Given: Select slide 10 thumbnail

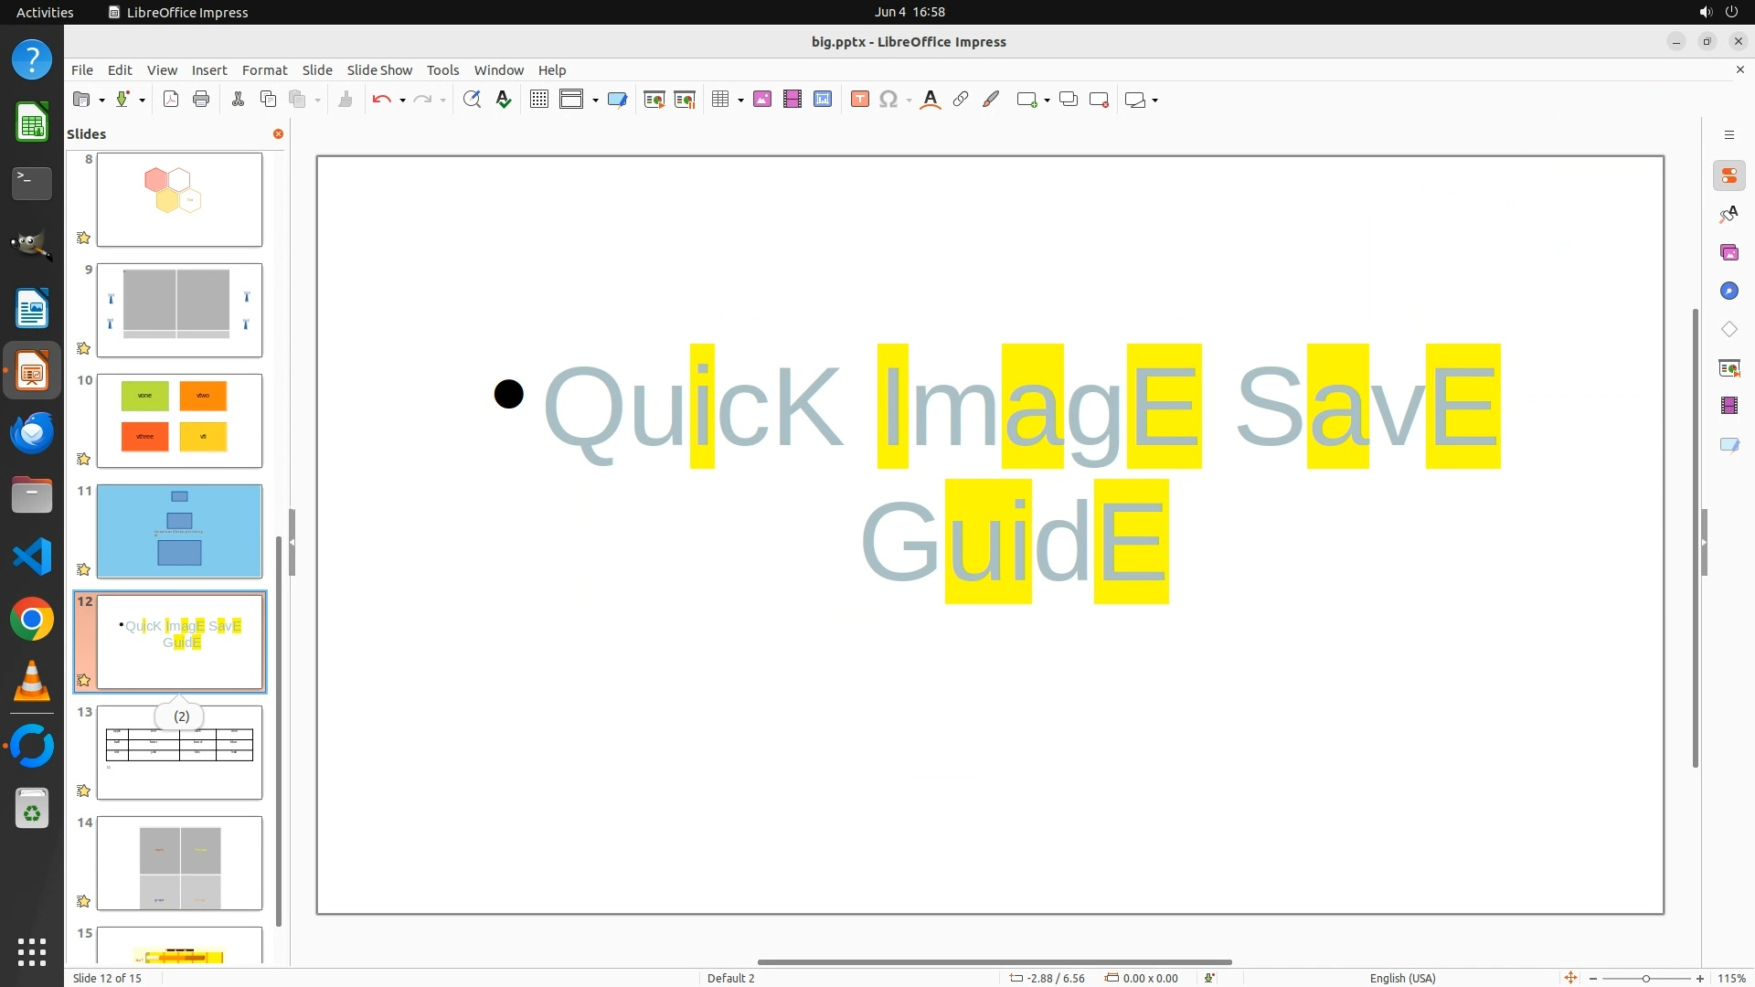Looking at the screenshot, I should (179, 420).
